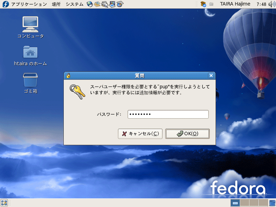The image size is (276, 207).
Task: Click into the パスワード input field
Action: [x=168, y=114]
